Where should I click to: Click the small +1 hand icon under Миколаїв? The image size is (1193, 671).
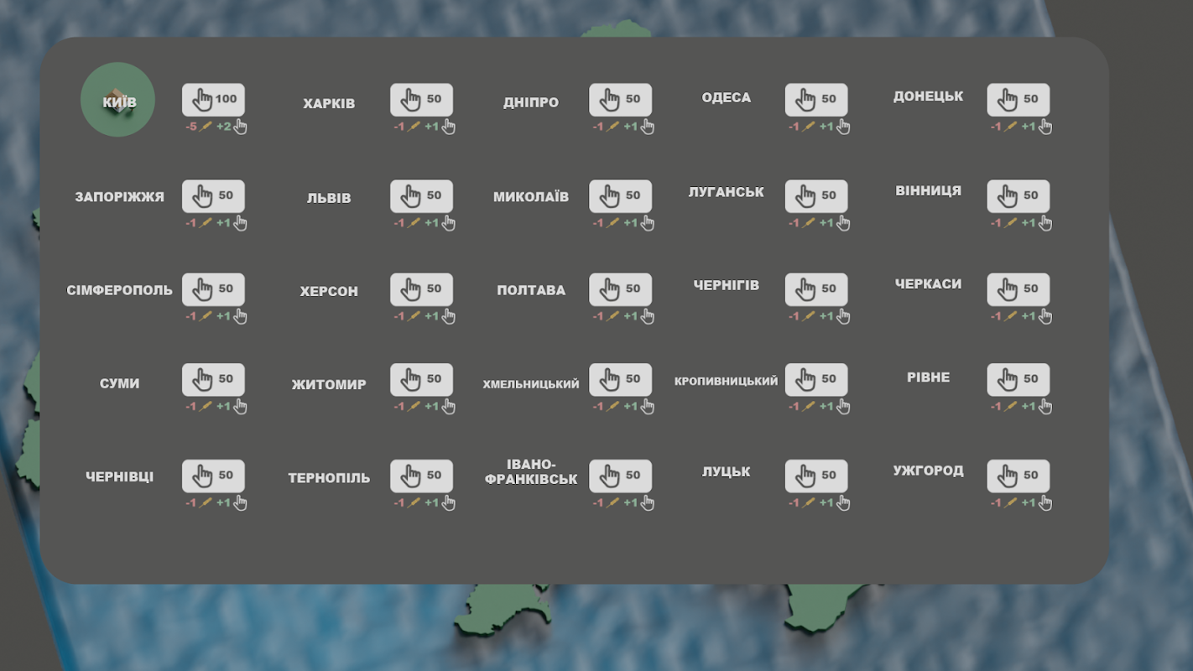click(x=648, y=223)
